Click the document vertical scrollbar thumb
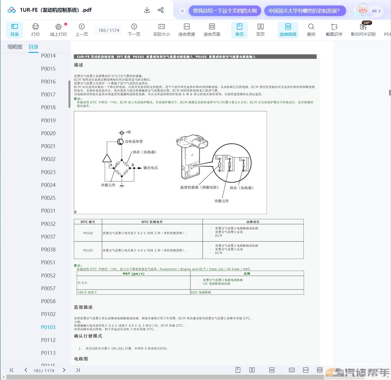The image size is (391, 380). tap(390, 93)
